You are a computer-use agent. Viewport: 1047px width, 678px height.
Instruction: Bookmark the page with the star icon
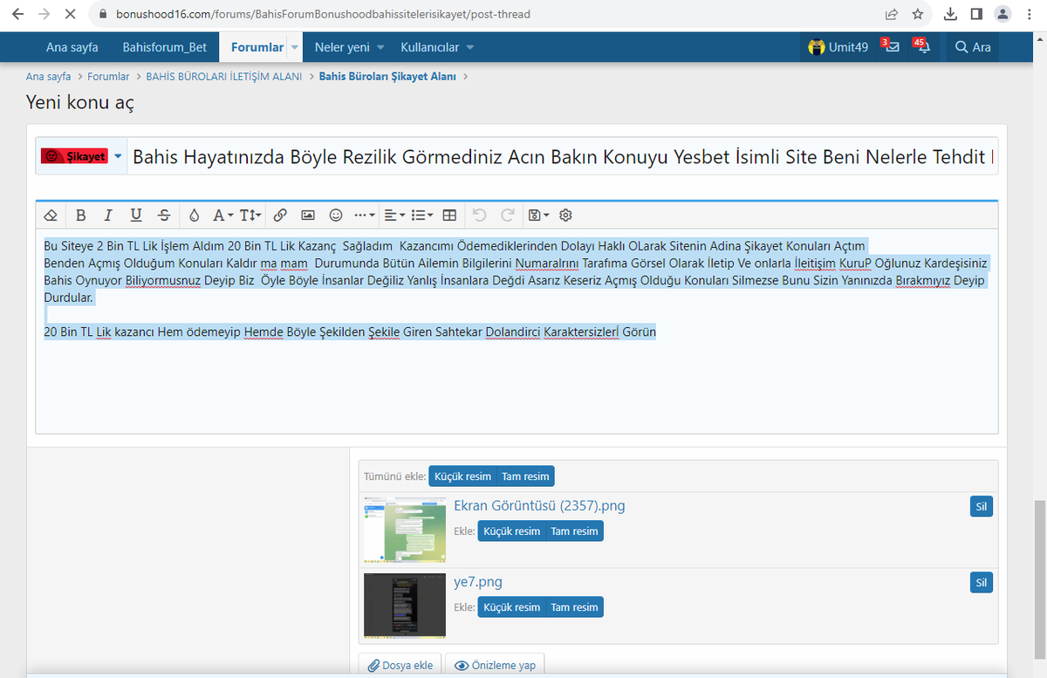[x=918, y=14]
